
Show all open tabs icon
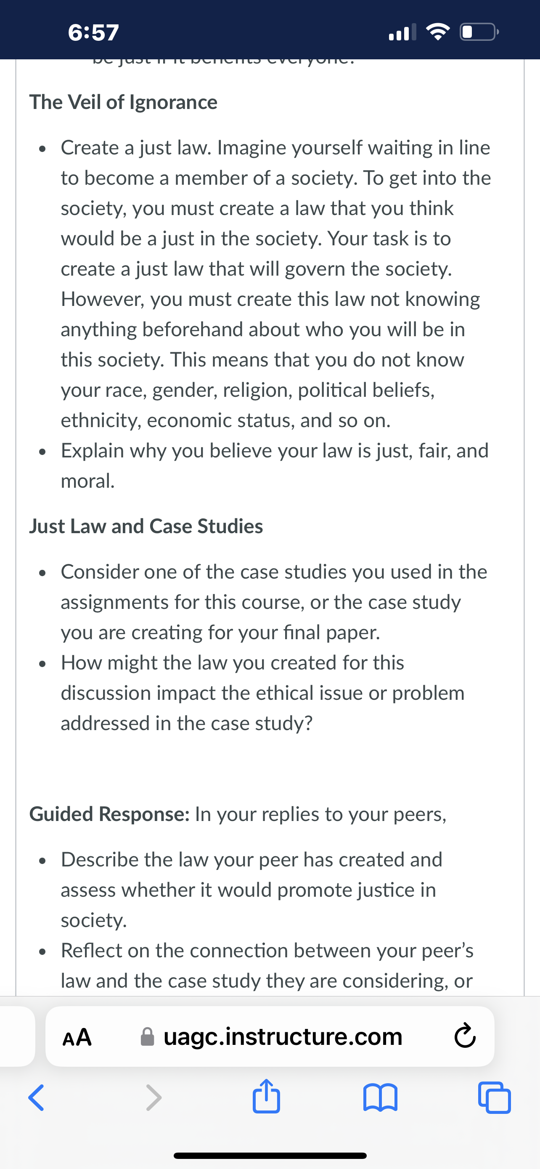pos(495,1098)
